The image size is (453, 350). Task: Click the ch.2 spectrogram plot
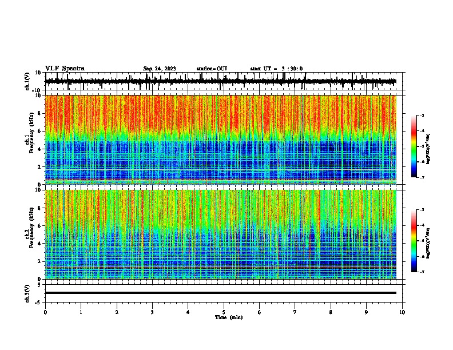pyautogui.click(x=221, y=234)
